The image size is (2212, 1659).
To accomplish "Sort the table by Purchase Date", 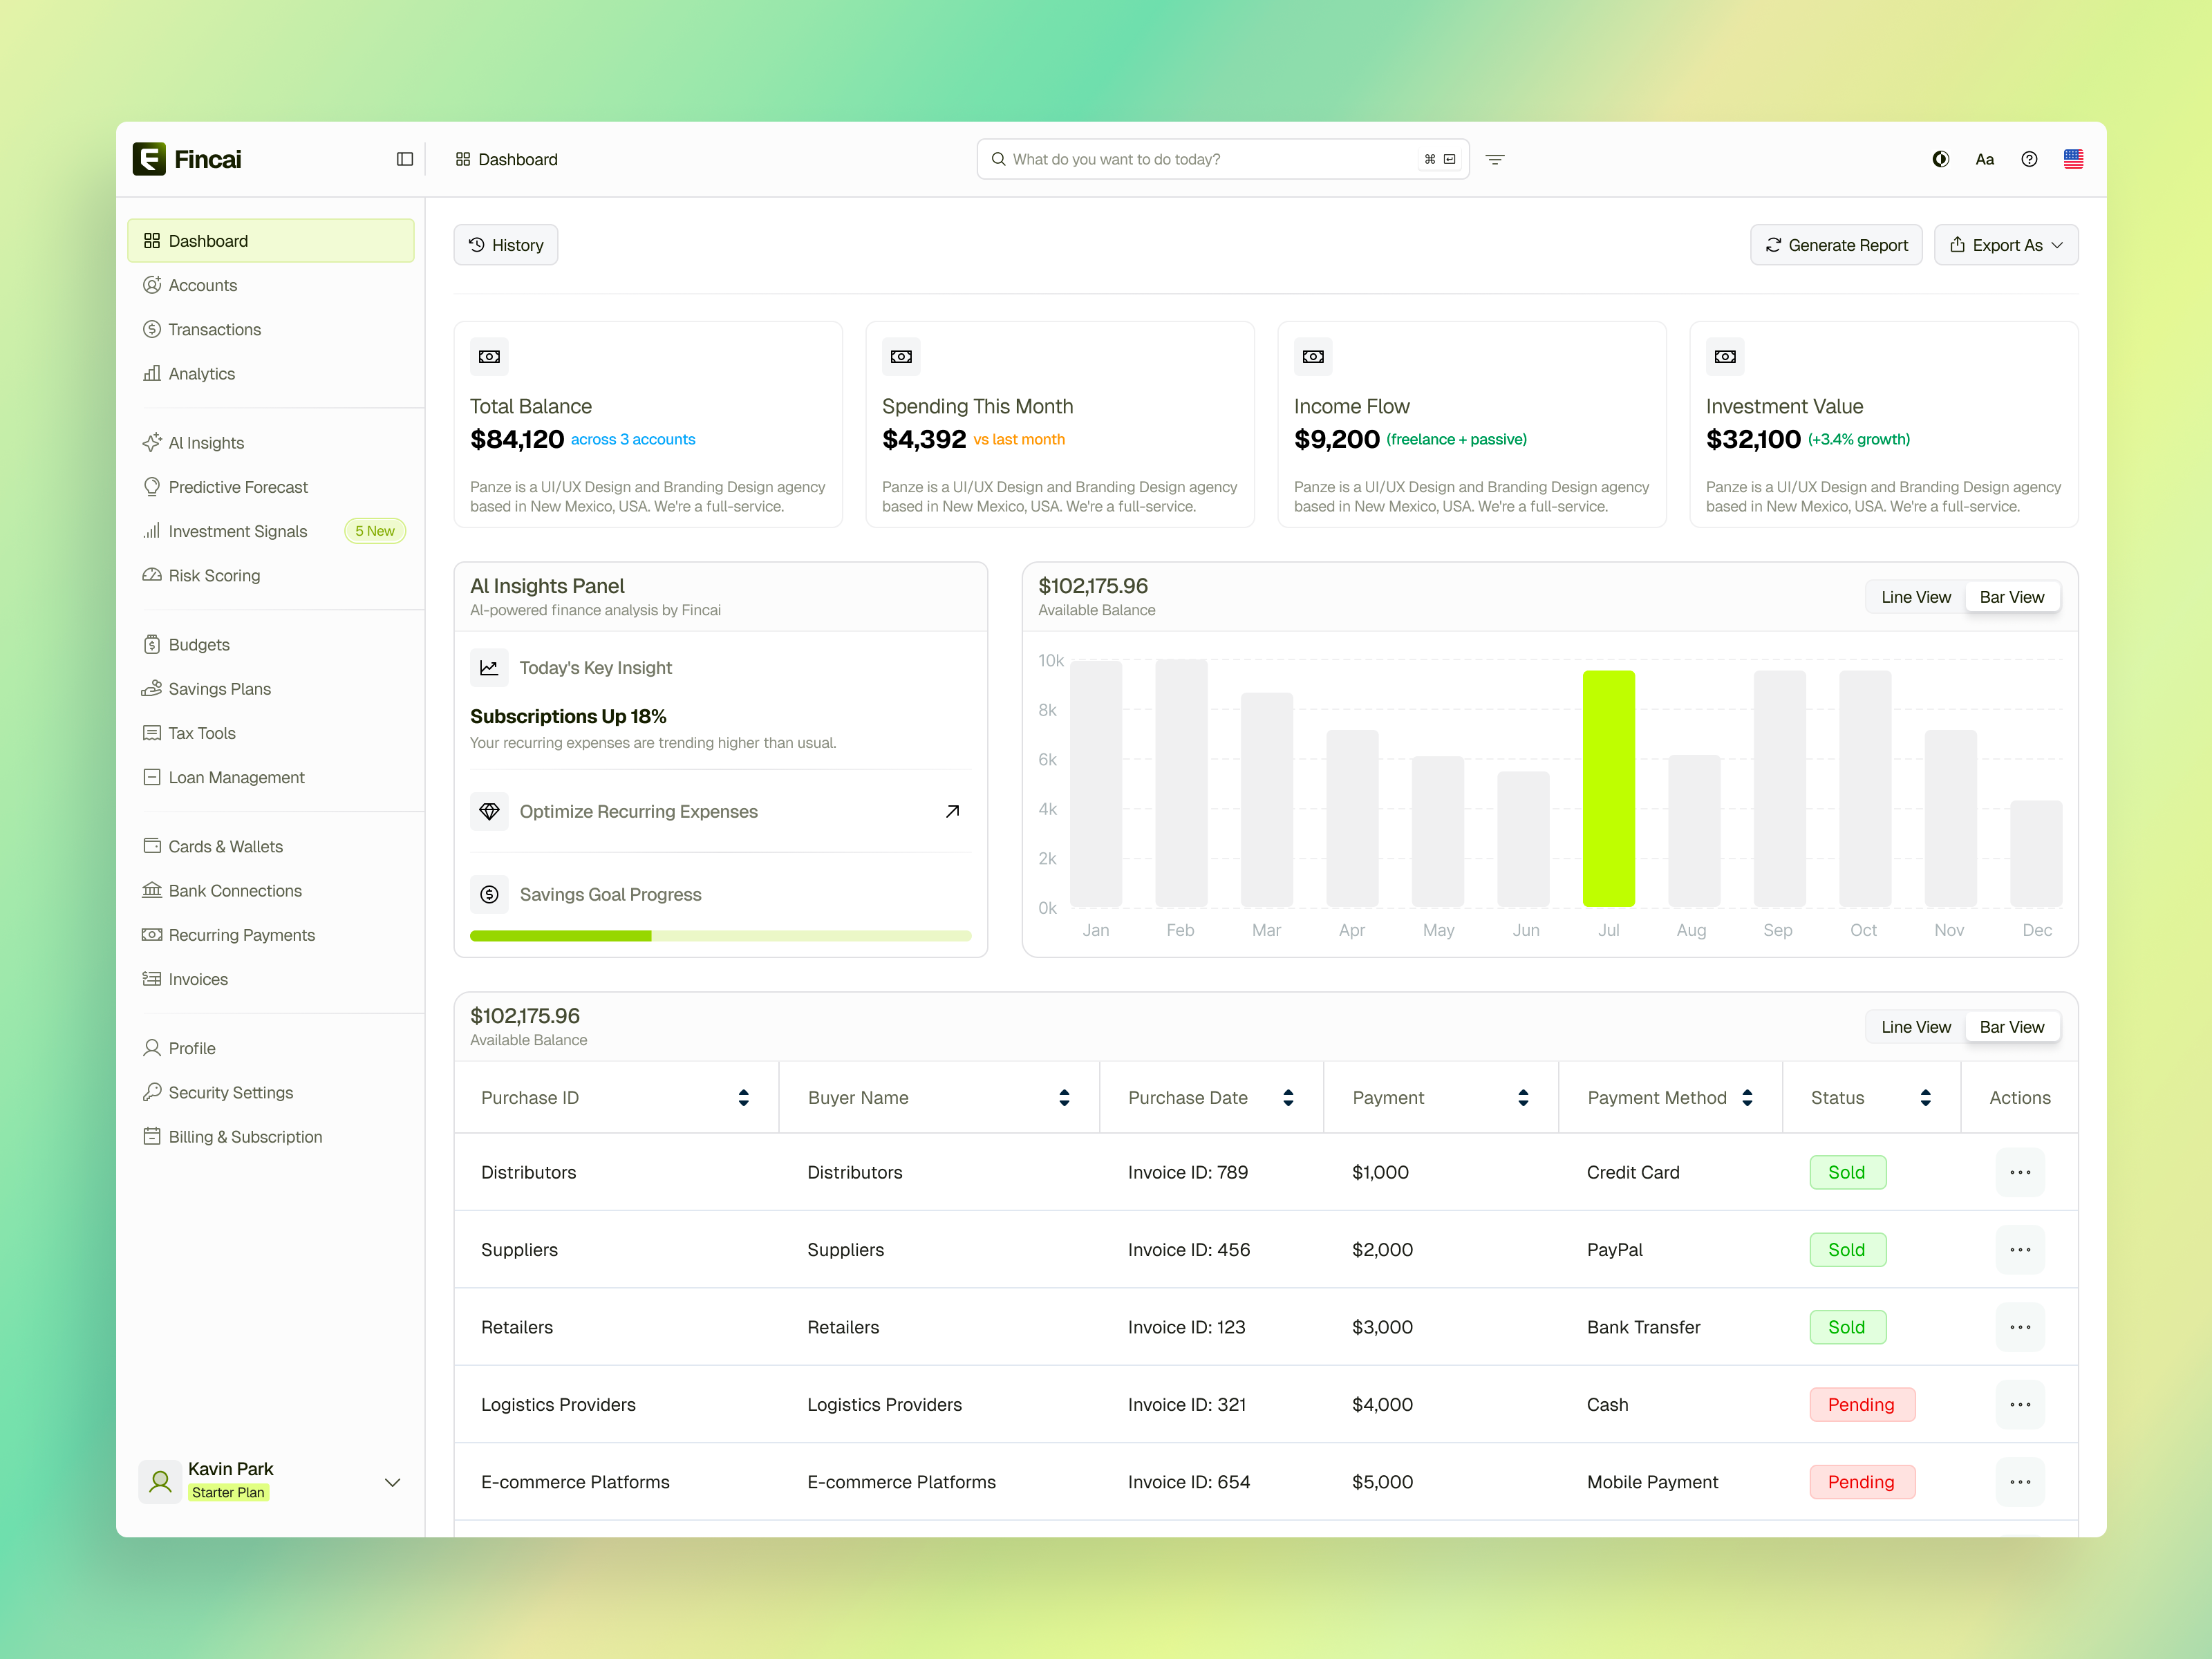I will pyautogui.click(x=1288, y=1097).
